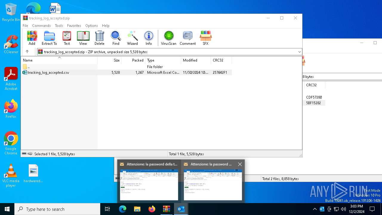Expand the archive path dropdown
Screen dimensions: 382x215
[x=299, y=52]
